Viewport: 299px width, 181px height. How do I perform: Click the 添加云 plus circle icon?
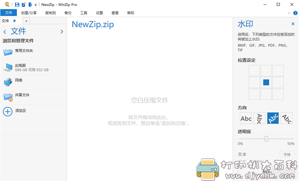pyautogui.click(x=7, y=112)
